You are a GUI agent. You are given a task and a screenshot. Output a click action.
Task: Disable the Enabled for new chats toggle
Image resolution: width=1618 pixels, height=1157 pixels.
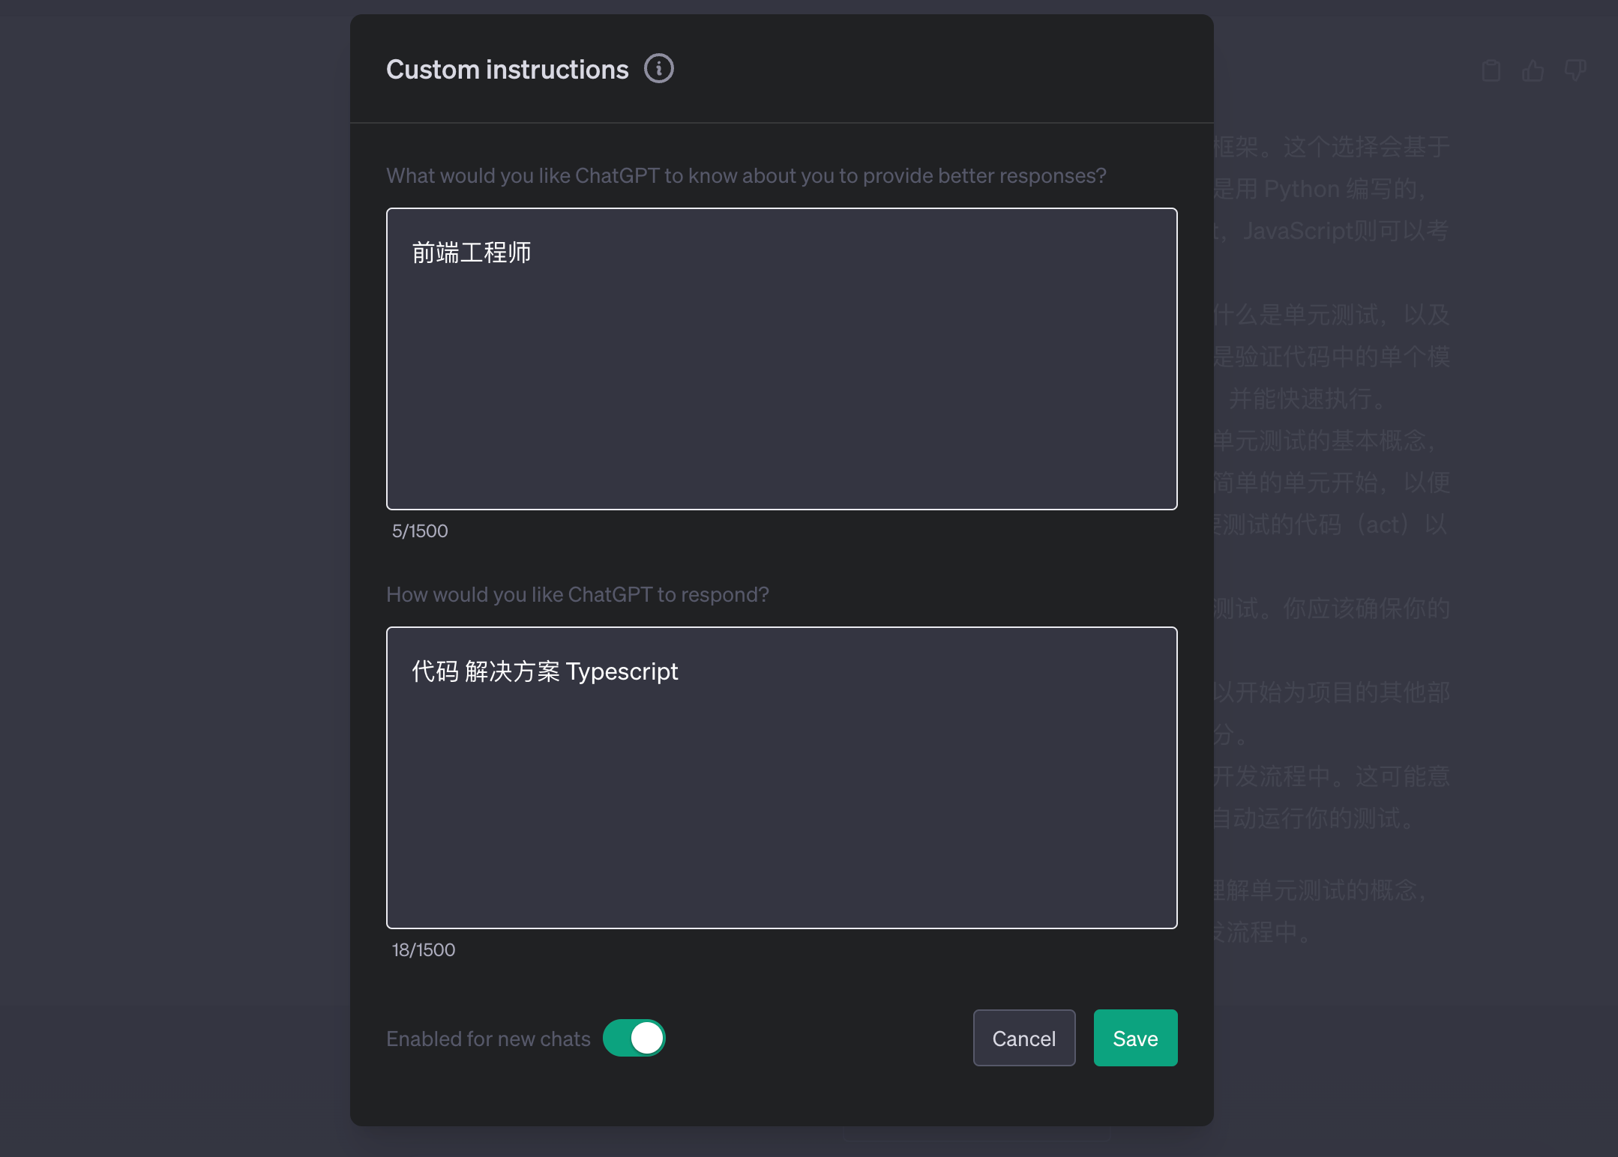click(x=634, y=1038)
